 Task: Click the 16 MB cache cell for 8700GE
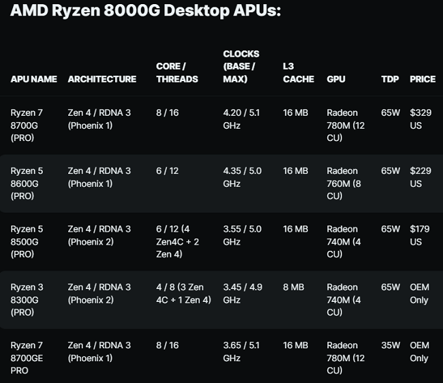point(296,346)
